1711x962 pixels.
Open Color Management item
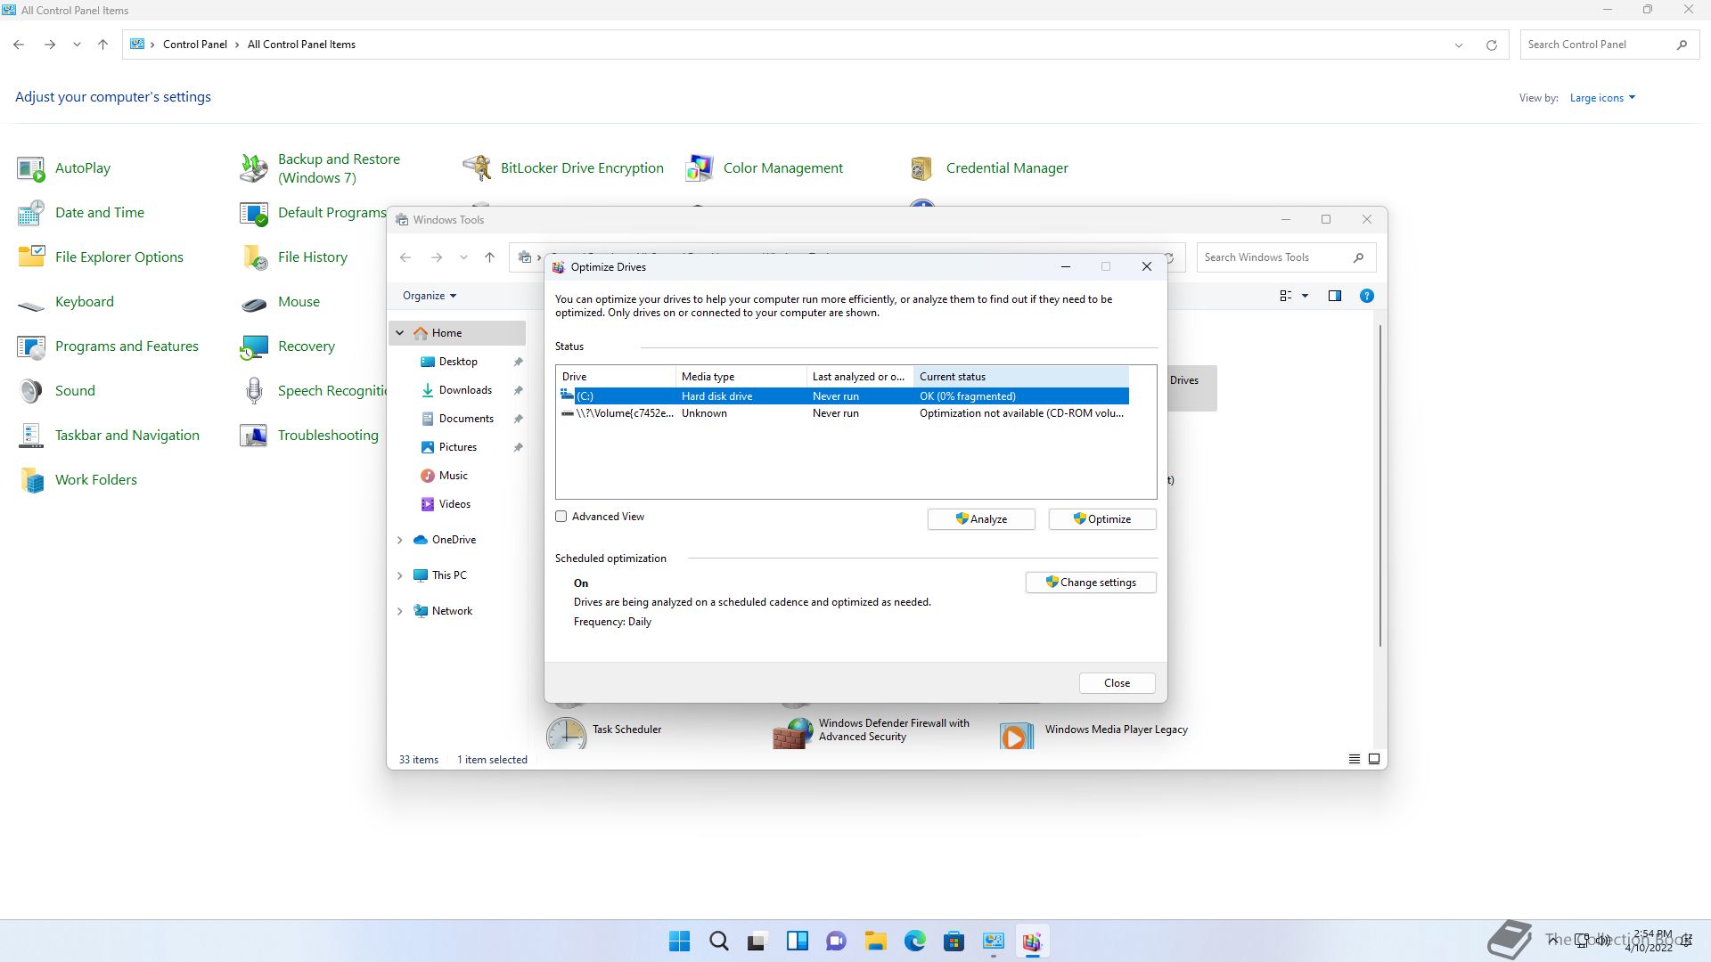click(x=764, y=168)
